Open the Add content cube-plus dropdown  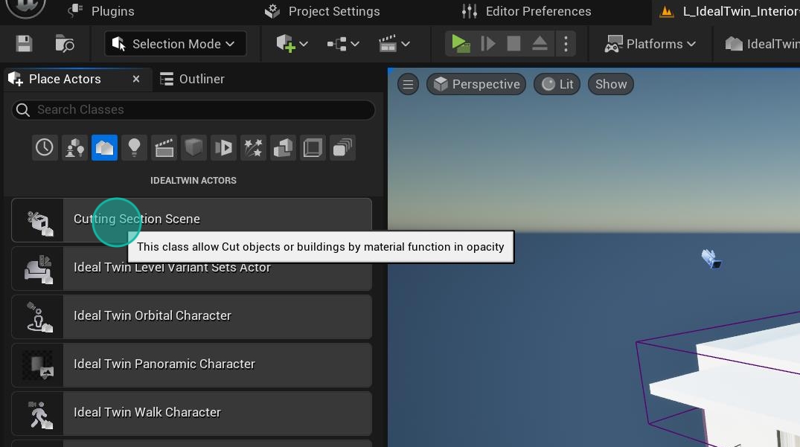(292, 44)
